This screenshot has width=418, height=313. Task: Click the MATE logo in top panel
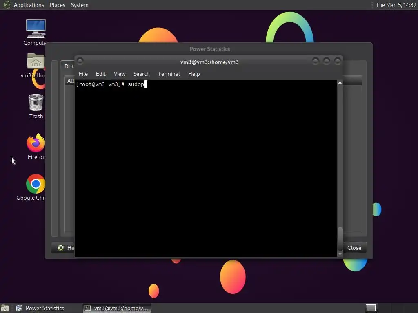pyautogui.click(x=7, y=5)
